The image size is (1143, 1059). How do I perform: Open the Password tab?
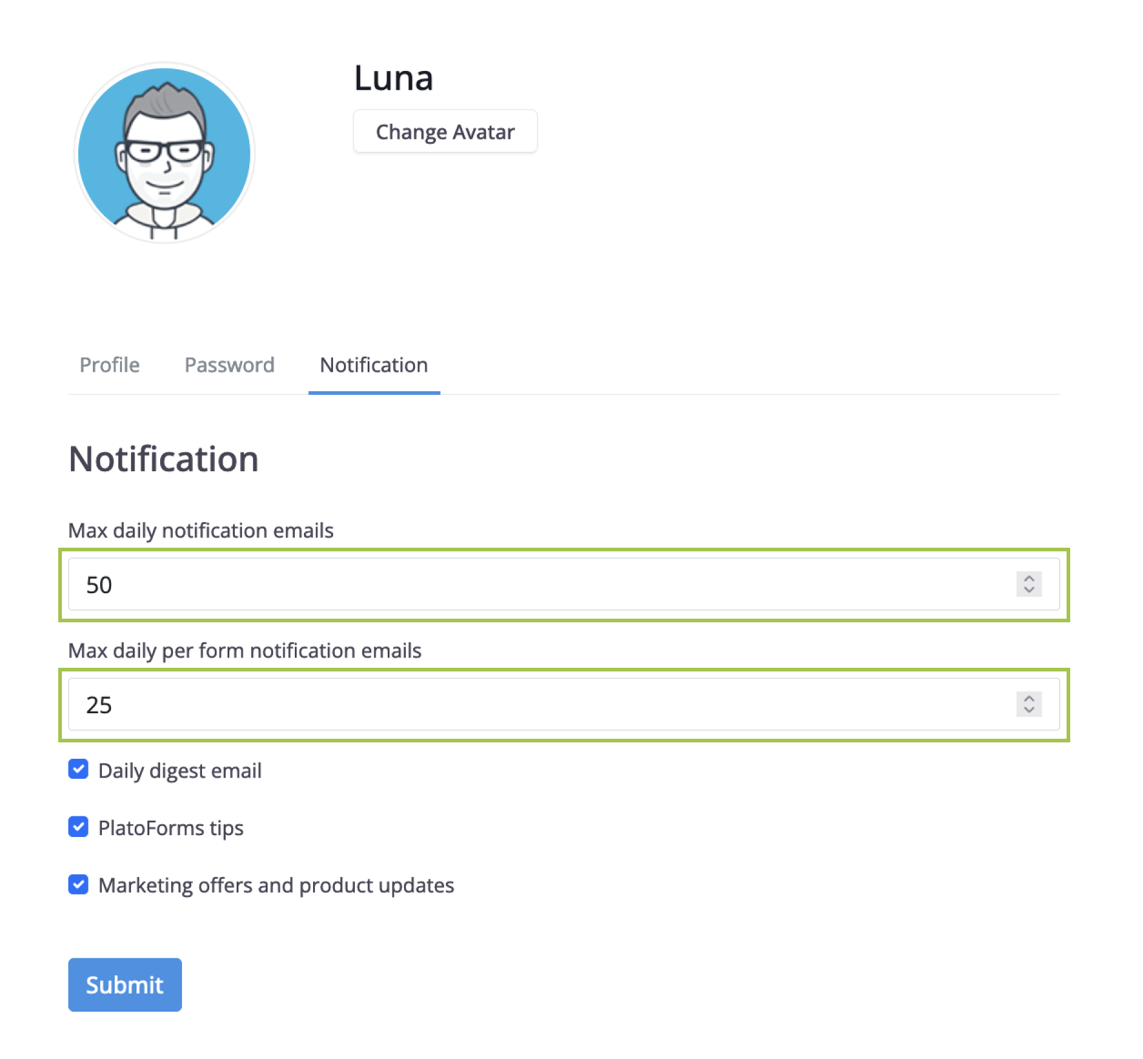pyautogui.click(x=229, y=365)
